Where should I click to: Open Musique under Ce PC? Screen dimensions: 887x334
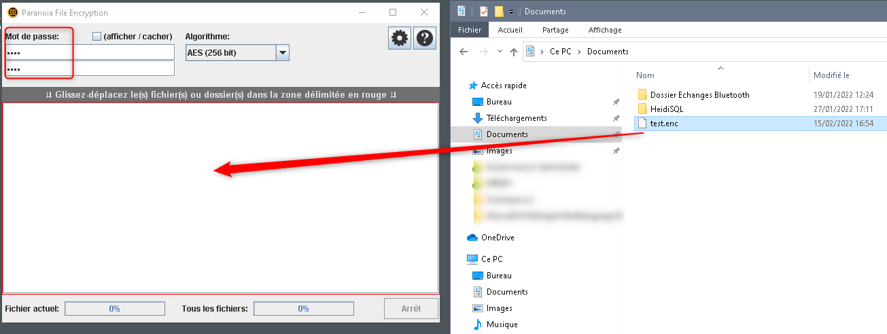coord(502,324)
